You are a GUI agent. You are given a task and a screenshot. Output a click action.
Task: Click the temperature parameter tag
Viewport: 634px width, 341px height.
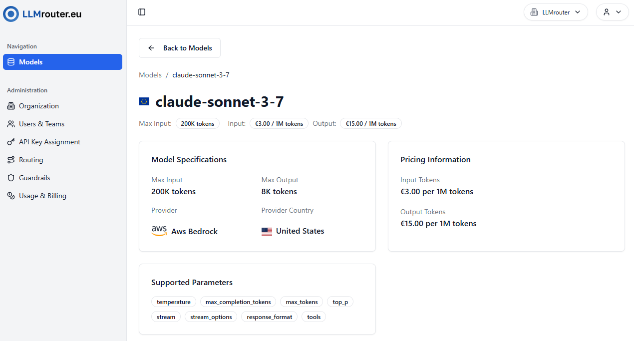click(x=174, y=302)
